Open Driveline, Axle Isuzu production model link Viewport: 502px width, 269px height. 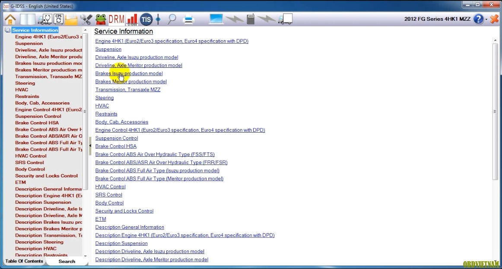(137, 57)
